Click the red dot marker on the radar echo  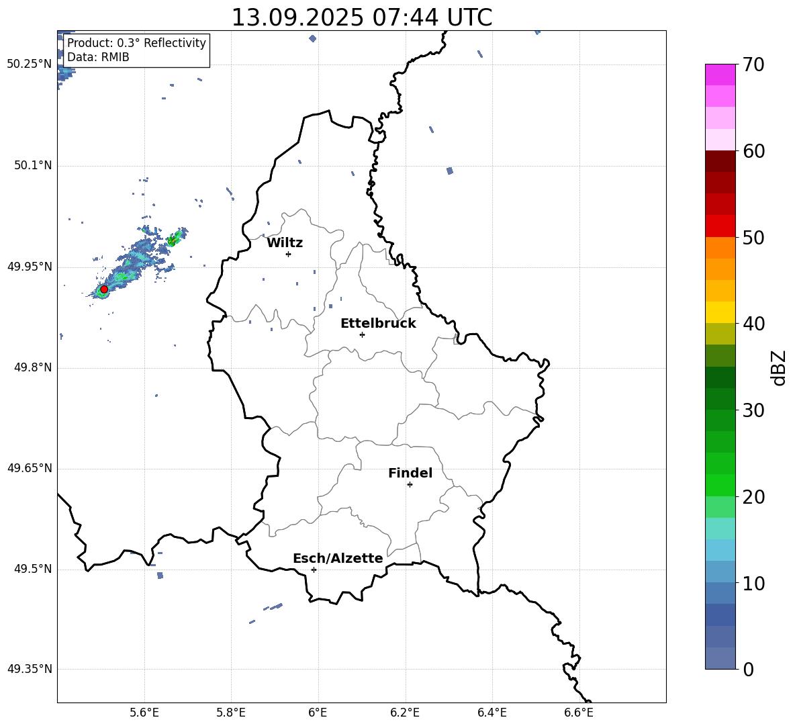click(104, 289)
